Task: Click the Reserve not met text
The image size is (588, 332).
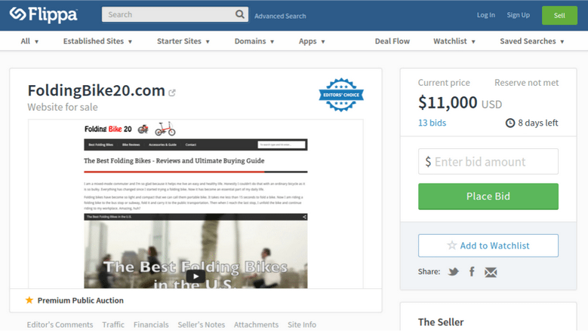Action: pos(527,83)
